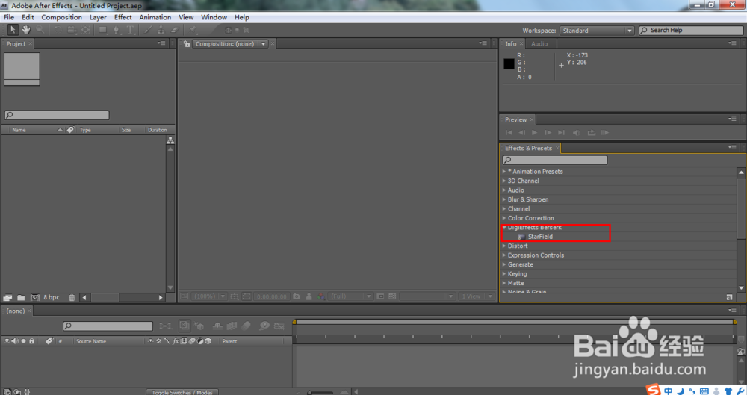
Task: Collapse the DigiEffects Berserk category
Action: pyautogui.click(x=504, y=228)
